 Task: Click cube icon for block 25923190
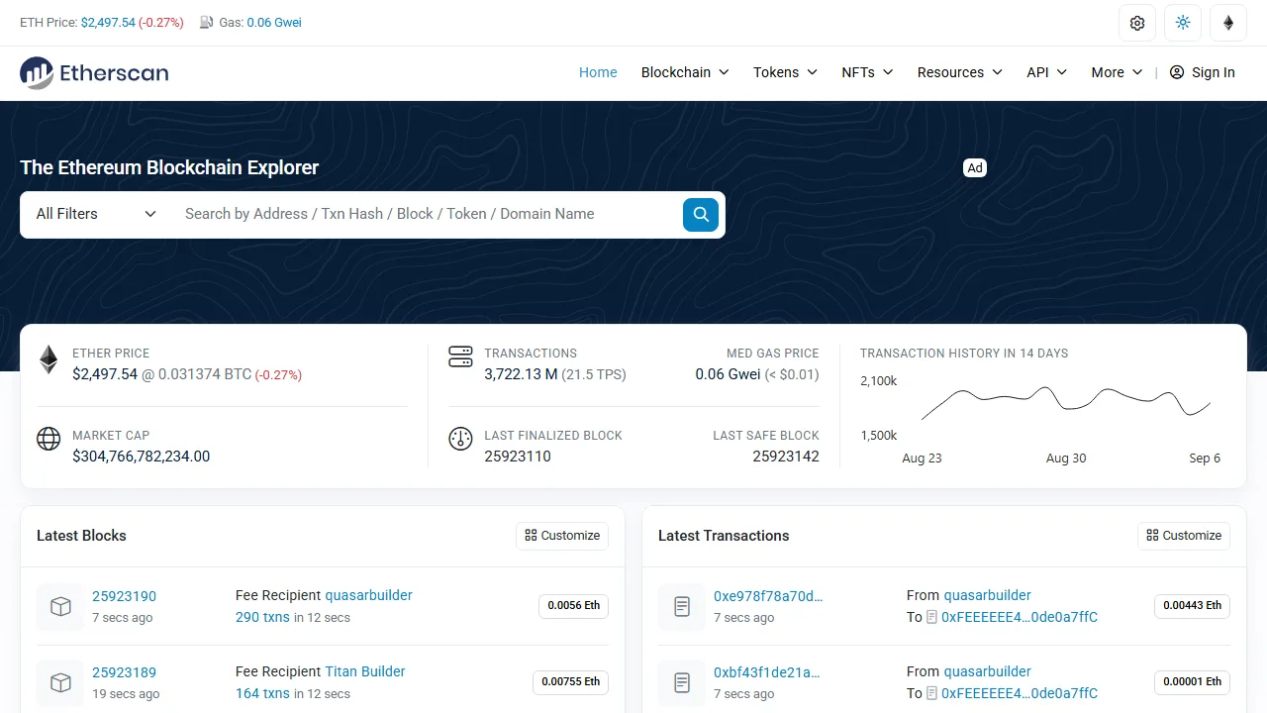tap(60, 607)
